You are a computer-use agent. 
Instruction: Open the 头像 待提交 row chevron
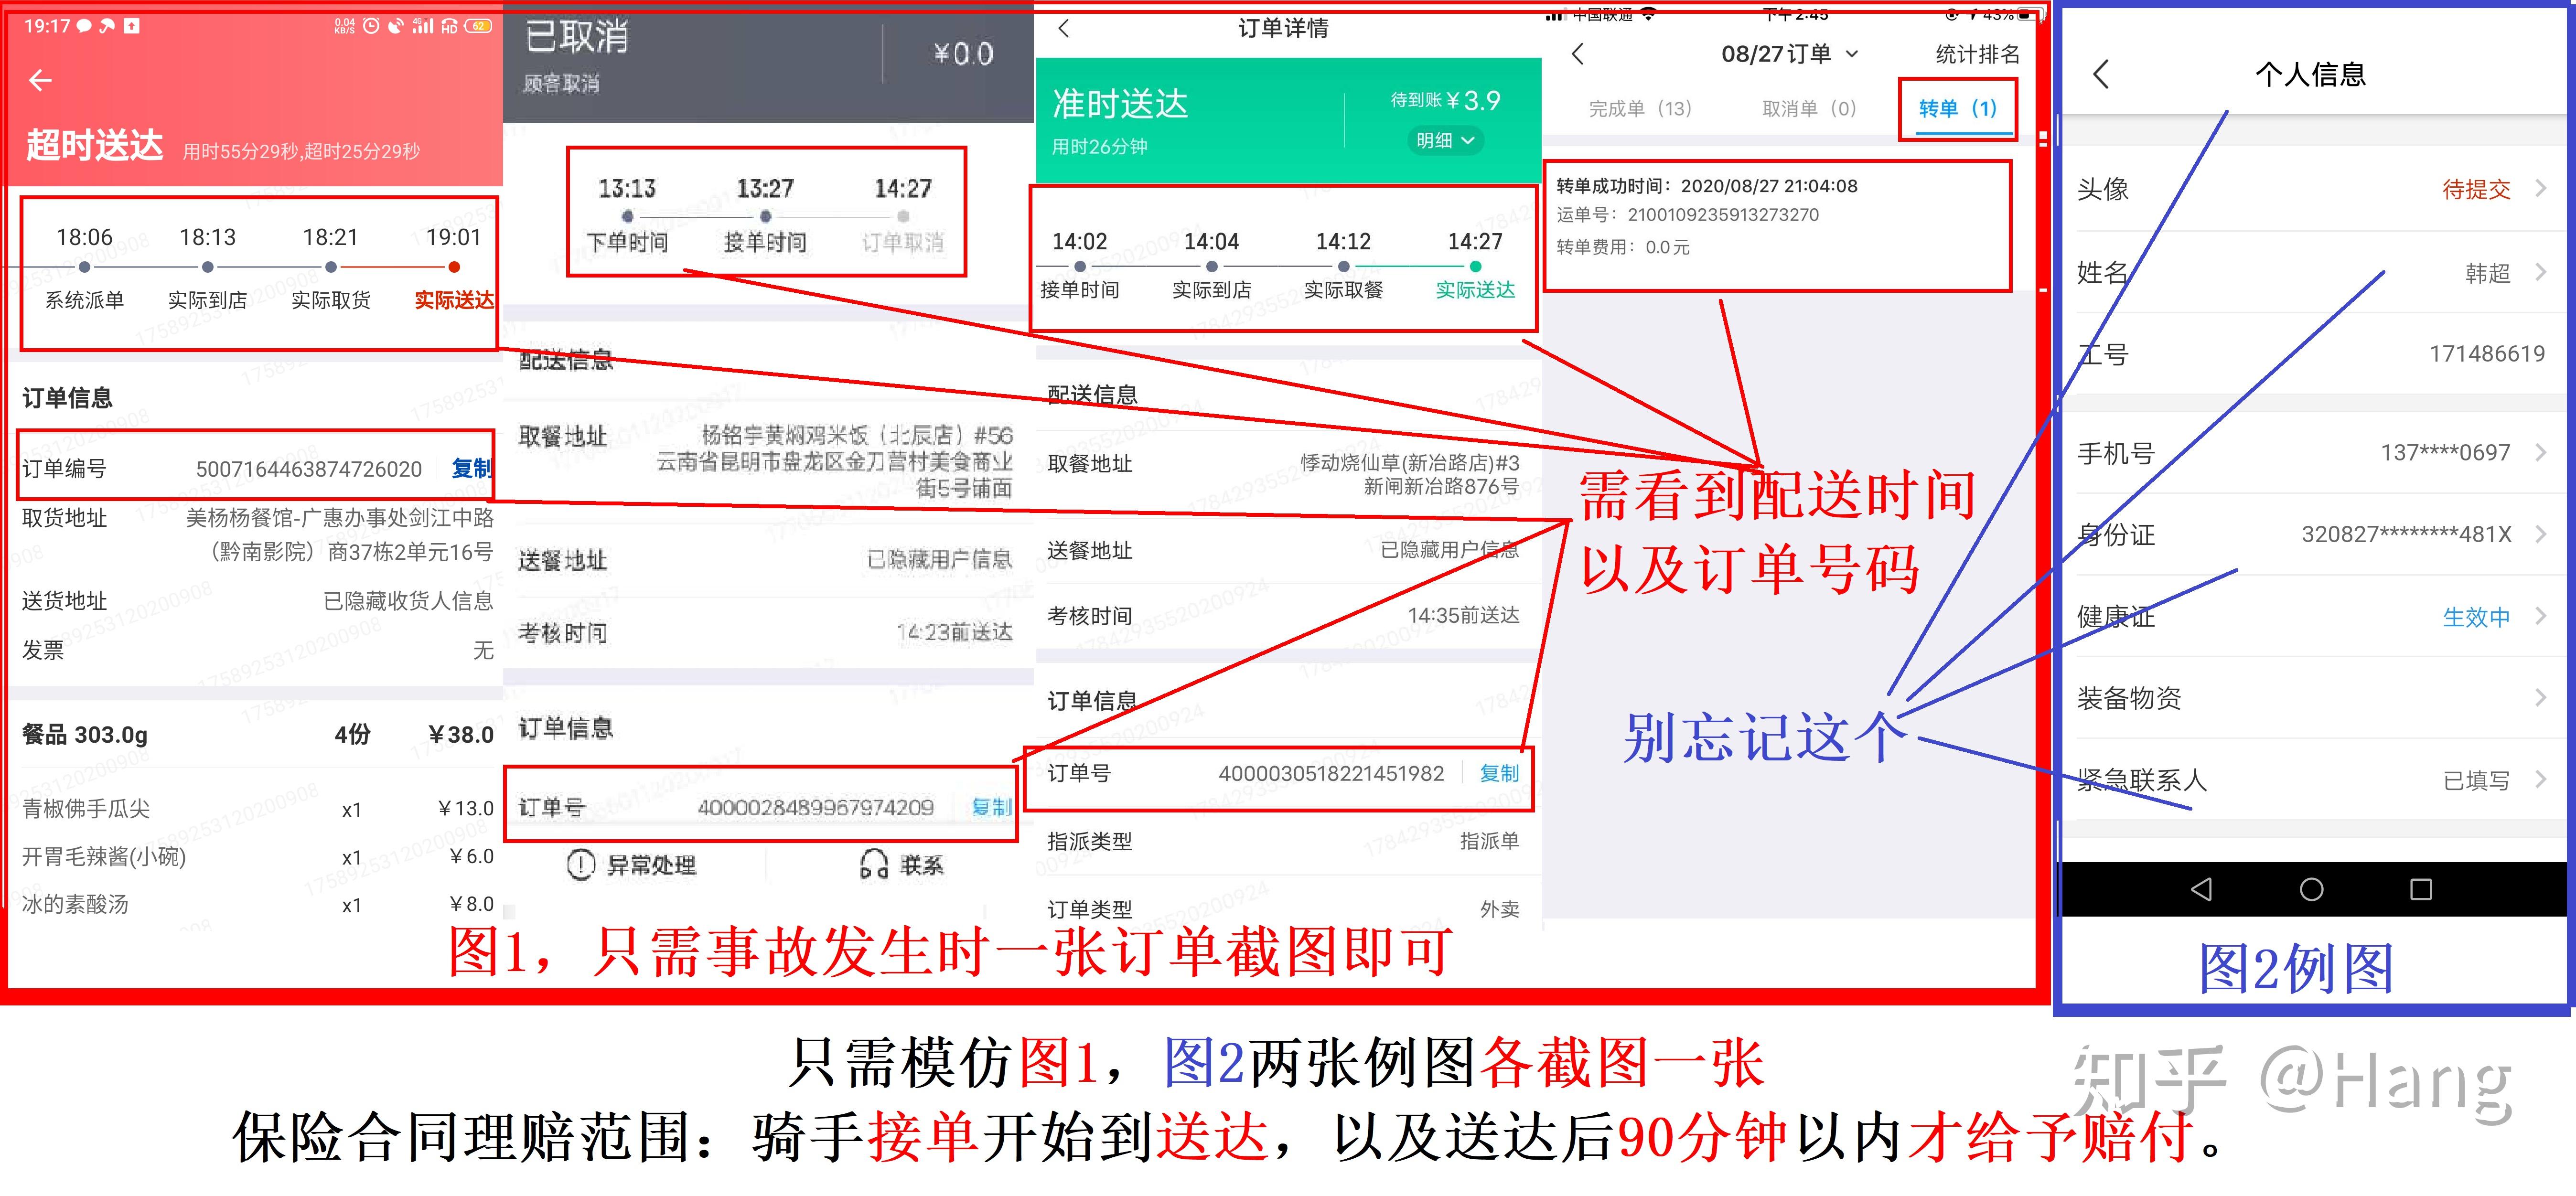(x=2541, y=189)
